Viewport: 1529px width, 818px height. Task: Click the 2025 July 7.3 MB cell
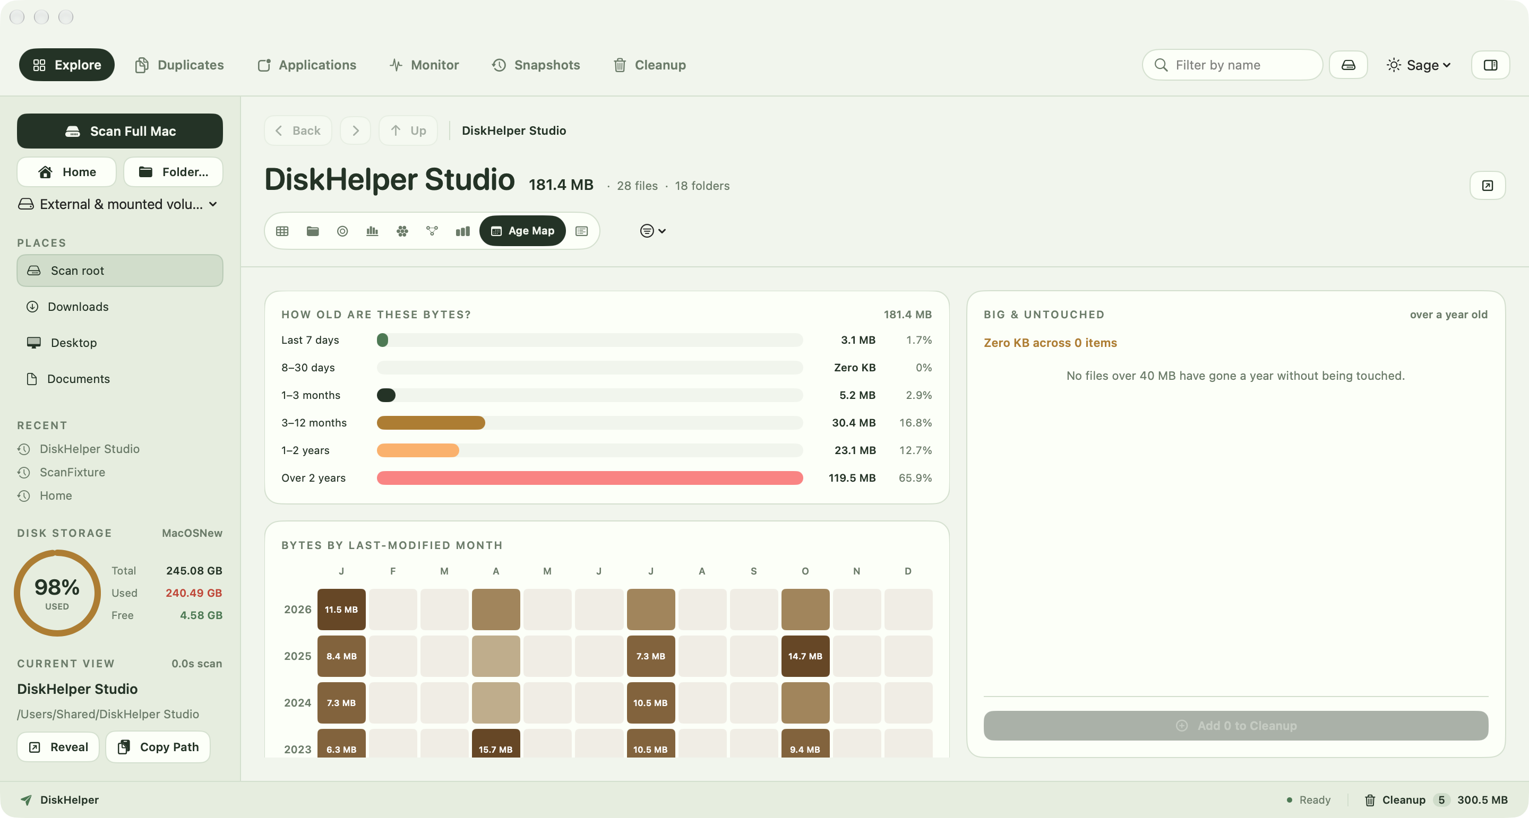pos(650,656)
